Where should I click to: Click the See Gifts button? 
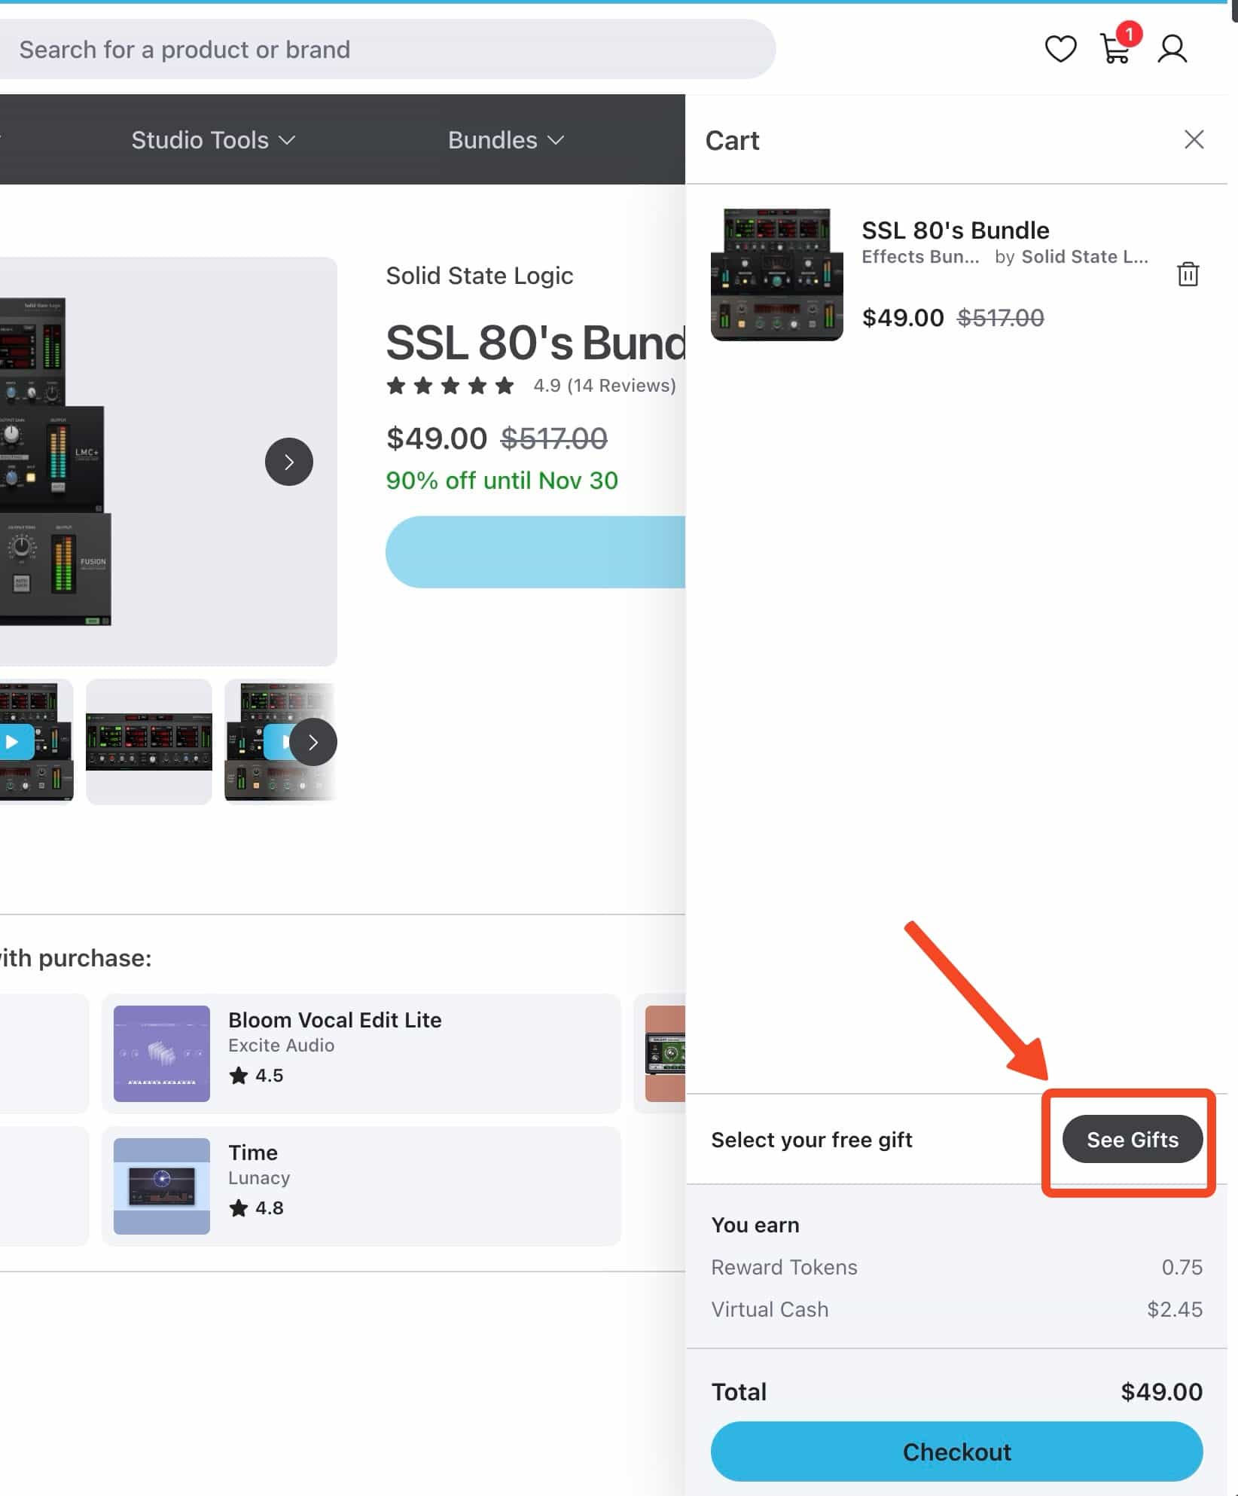[x=1131, y=1140]
